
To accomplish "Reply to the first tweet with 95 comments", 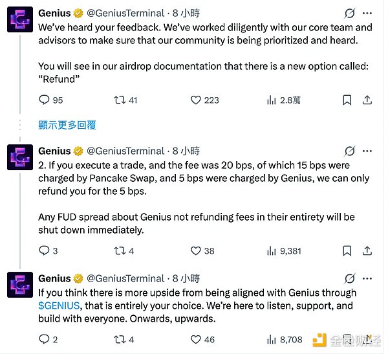I will tap(44, 100).
